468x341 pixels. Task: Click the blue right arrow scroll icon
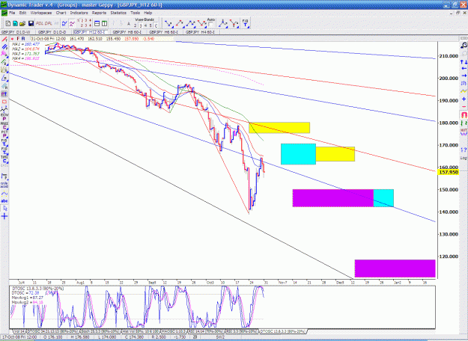click(x=464, y=76)
